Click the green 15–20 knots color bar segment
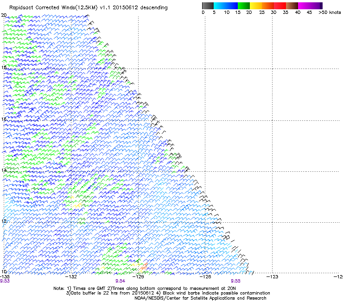 pos(244,6)
